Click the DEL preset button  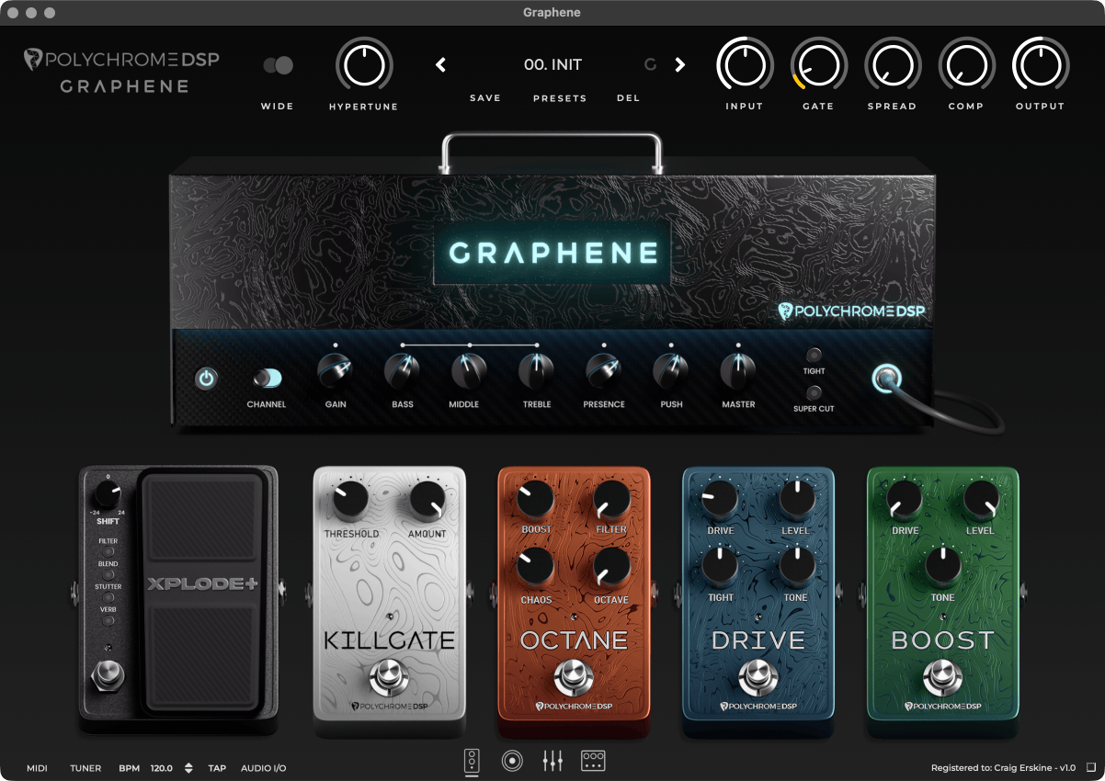click(x=628, y=98)
